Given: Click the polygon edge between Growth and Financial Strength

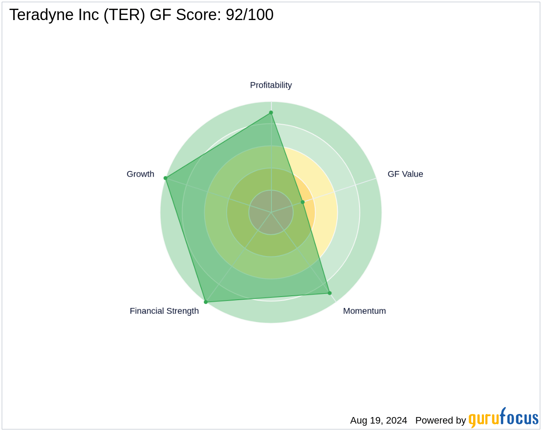Looking at the screenshot, I should pos(185,240).
